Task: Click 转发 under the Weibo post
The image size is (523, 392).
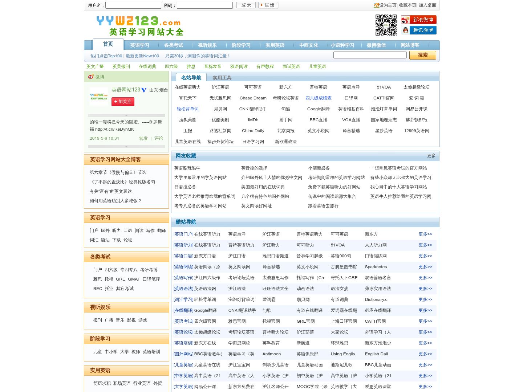Action: [x=143, y=138]
